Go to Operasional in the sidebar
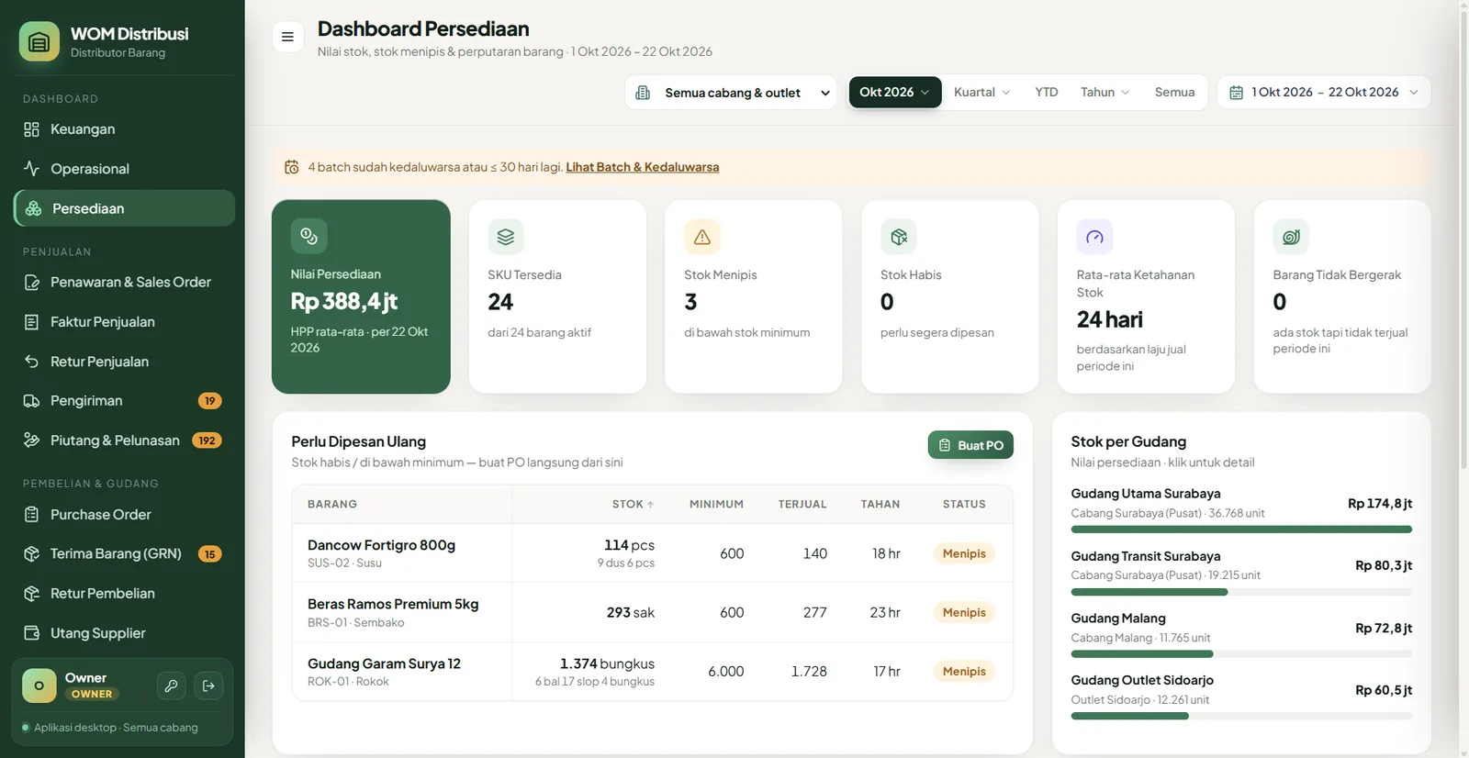 [124, 169]
